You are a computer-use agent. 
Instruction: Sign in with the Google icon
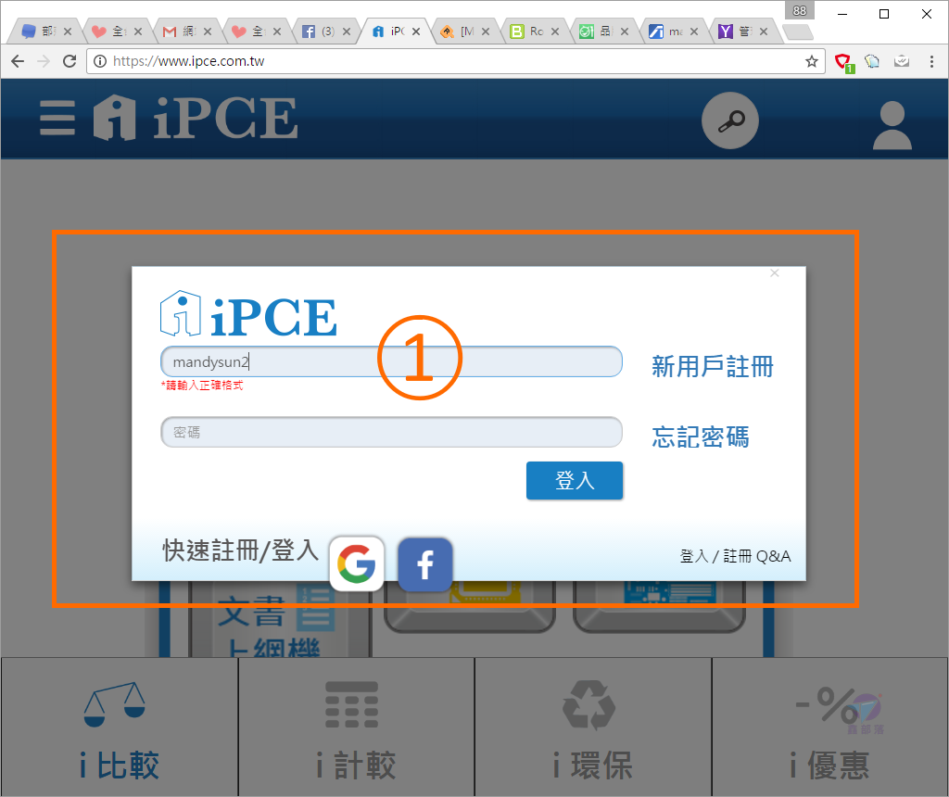click(x=357, y=563)
